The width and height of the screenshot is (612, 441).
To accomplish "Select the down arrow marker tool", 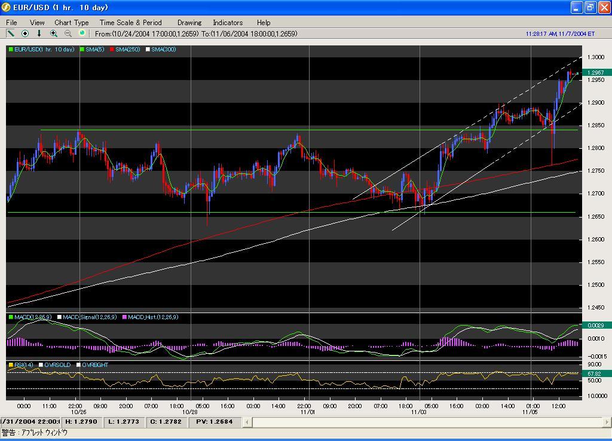I will coord(39,33).
